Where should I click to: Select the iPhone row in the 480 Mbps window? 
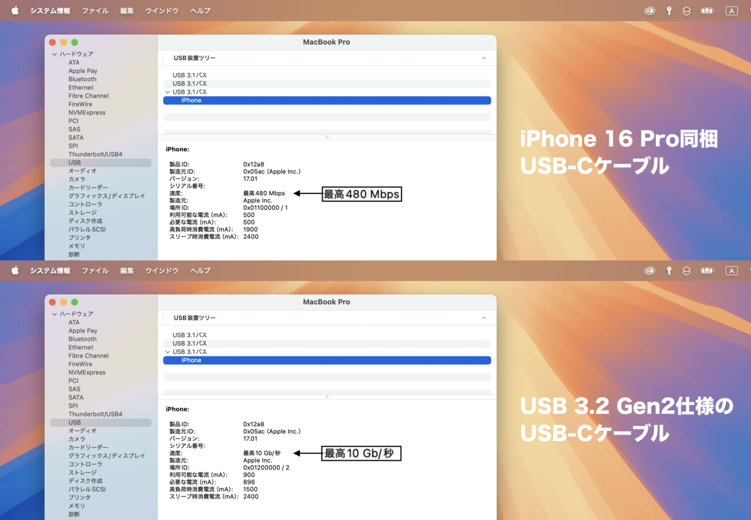(327, 100)
